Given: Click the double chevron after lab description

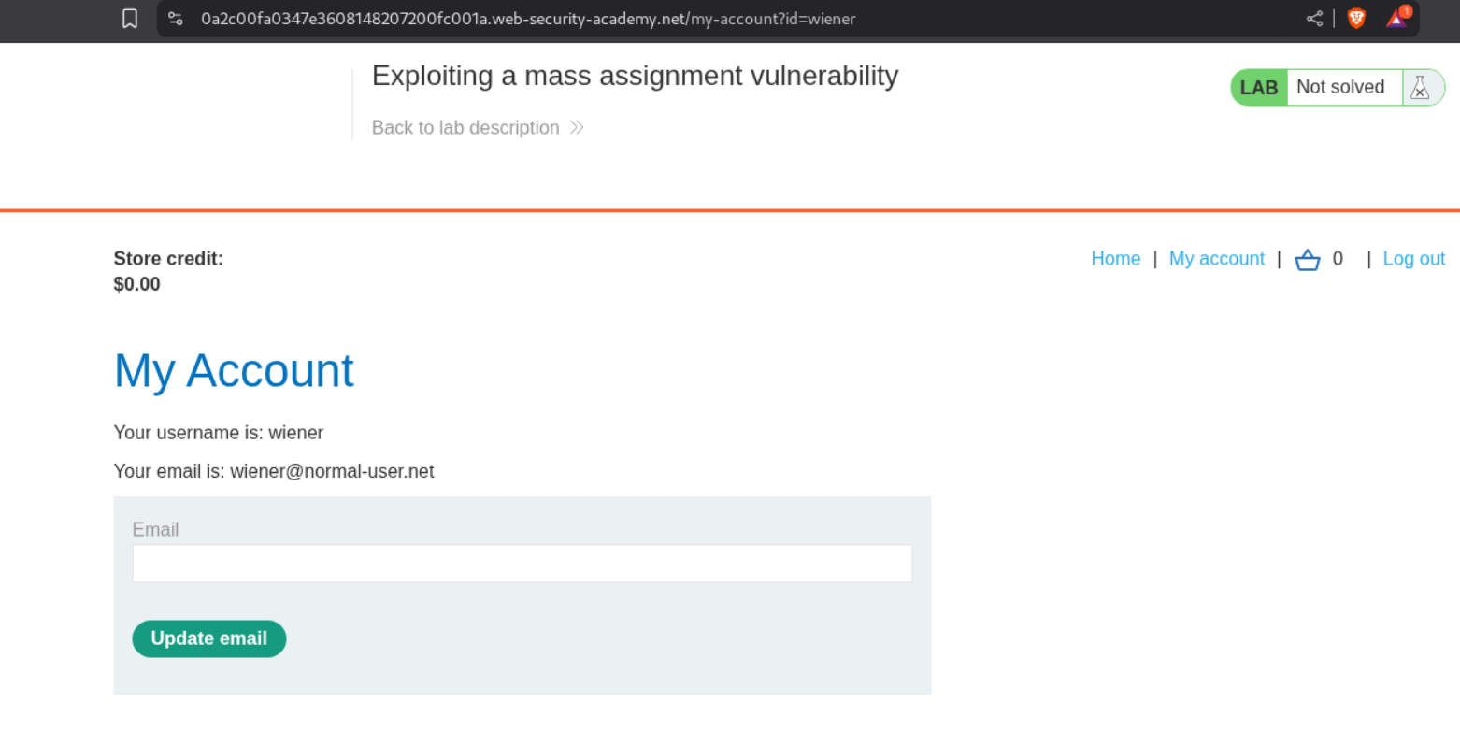Looking at the screenshot, I should [577, 128].
